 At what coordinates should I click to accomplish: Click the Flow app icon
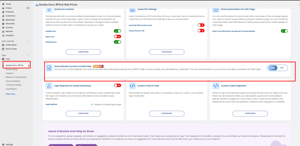pyautogui.click(x=3, y=59)
